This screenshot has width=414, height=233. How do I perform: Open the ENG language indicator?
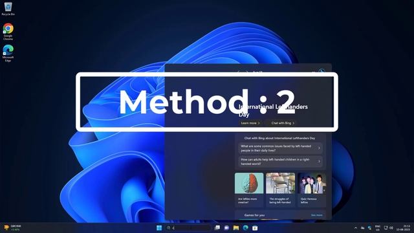[x=378, y=228]
